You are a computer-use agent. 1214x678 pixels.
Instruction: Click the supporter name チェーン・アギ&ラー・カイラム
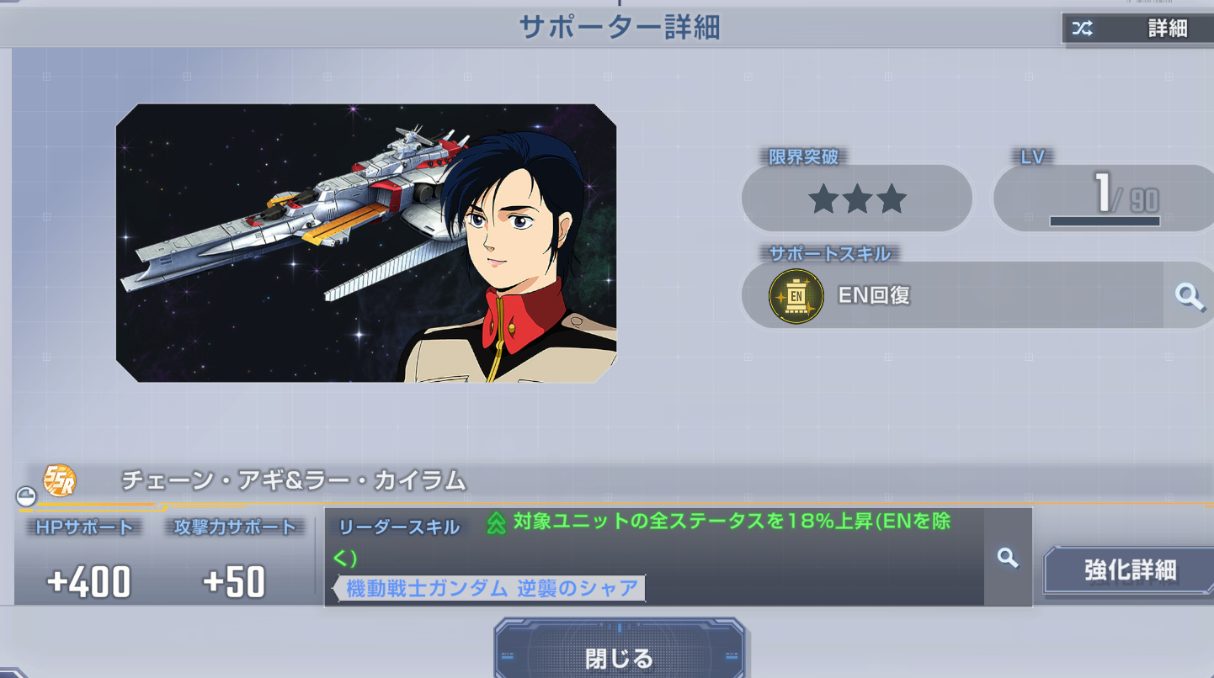point(294,480)
